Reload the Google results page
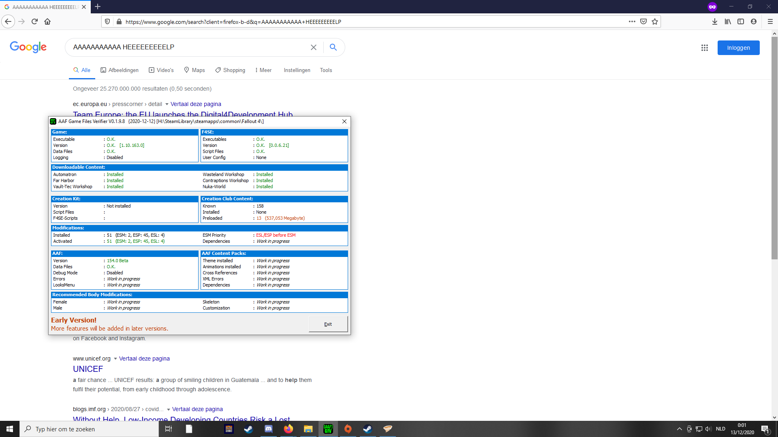The image size is (778, 437). (34, 21)
